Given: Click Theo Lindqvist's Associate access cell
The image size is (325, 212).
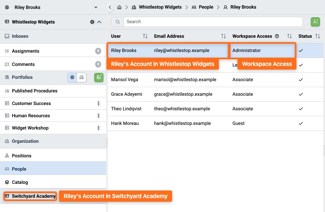Looking at the screenshot, I should tap(242, 109).
